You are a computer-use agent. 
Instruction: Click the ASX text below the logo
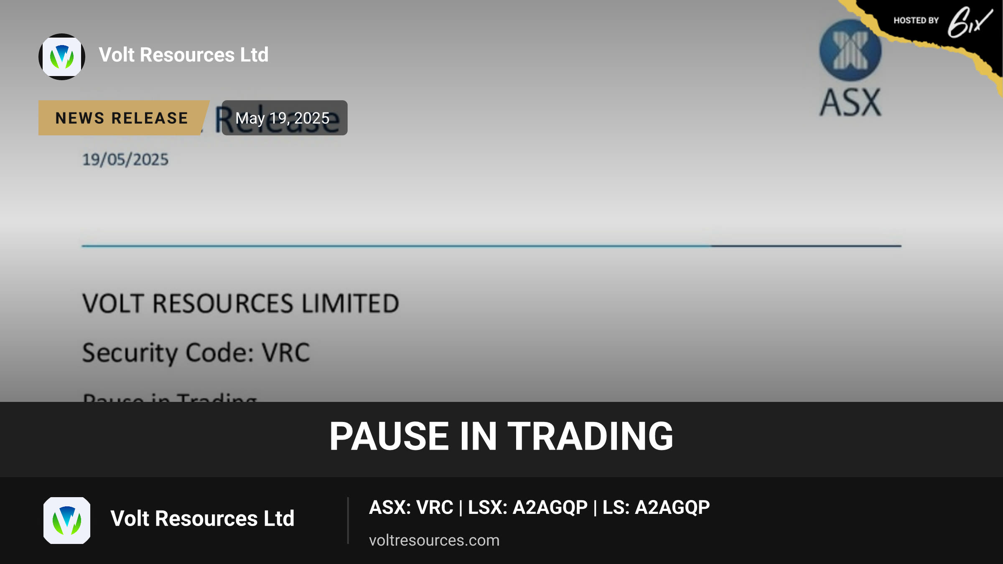click(x=850, y=102)
